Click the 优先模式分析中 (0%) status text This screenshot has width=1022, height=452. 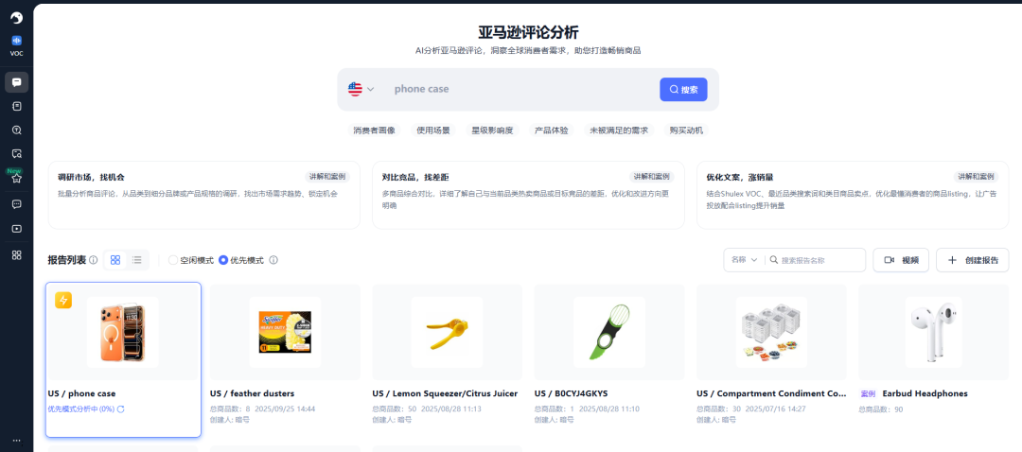tap(80, 409)
